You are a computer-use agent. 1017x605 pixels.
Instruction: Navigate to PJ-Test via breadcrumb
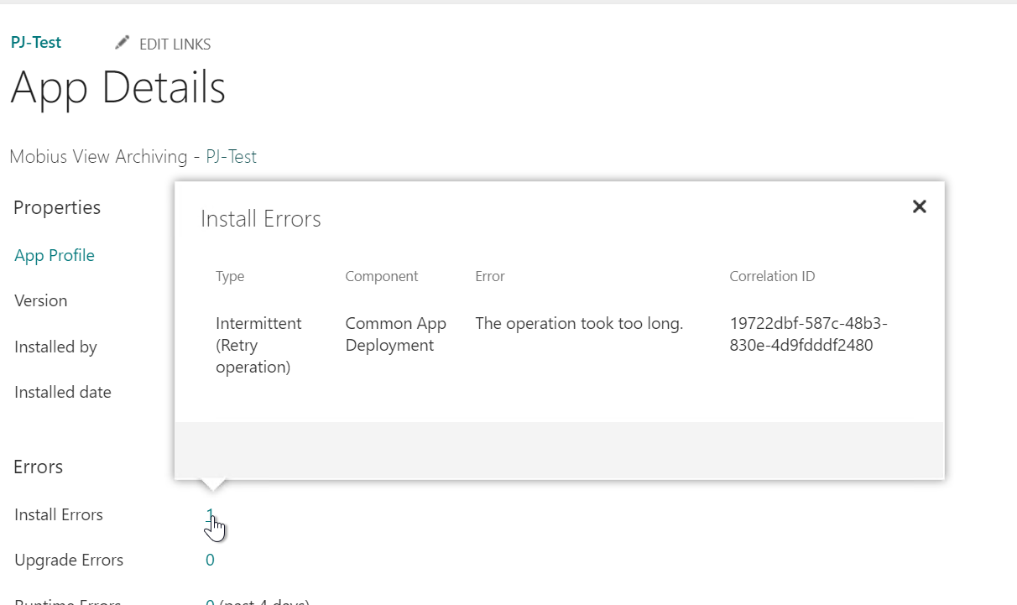click(x=35, y=42)
